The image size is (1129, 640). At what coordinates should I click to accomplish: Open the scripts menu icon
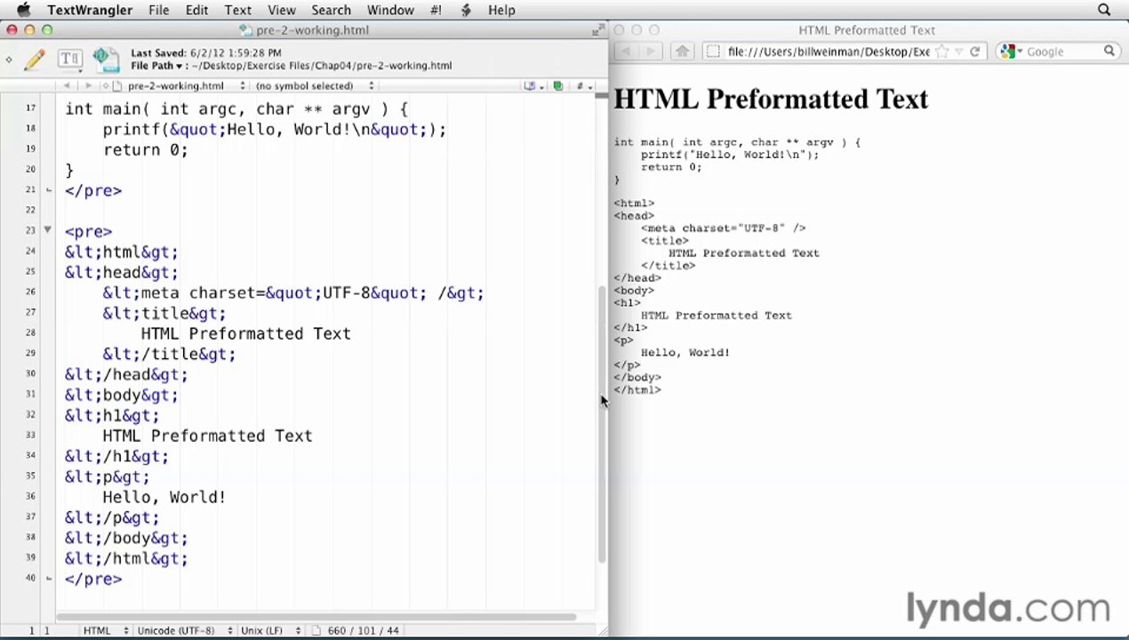[x=466, y=10]
